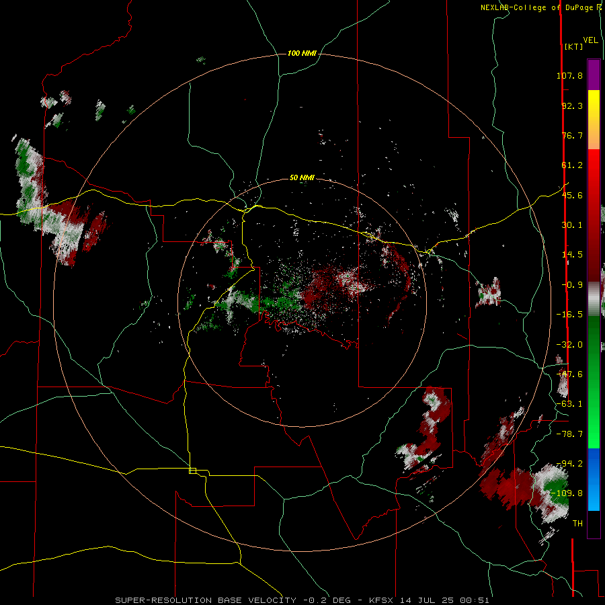Screen dimensions: 605x605
Task: Click the 100 NMI range ring label
Action: [x=302, y=53]
